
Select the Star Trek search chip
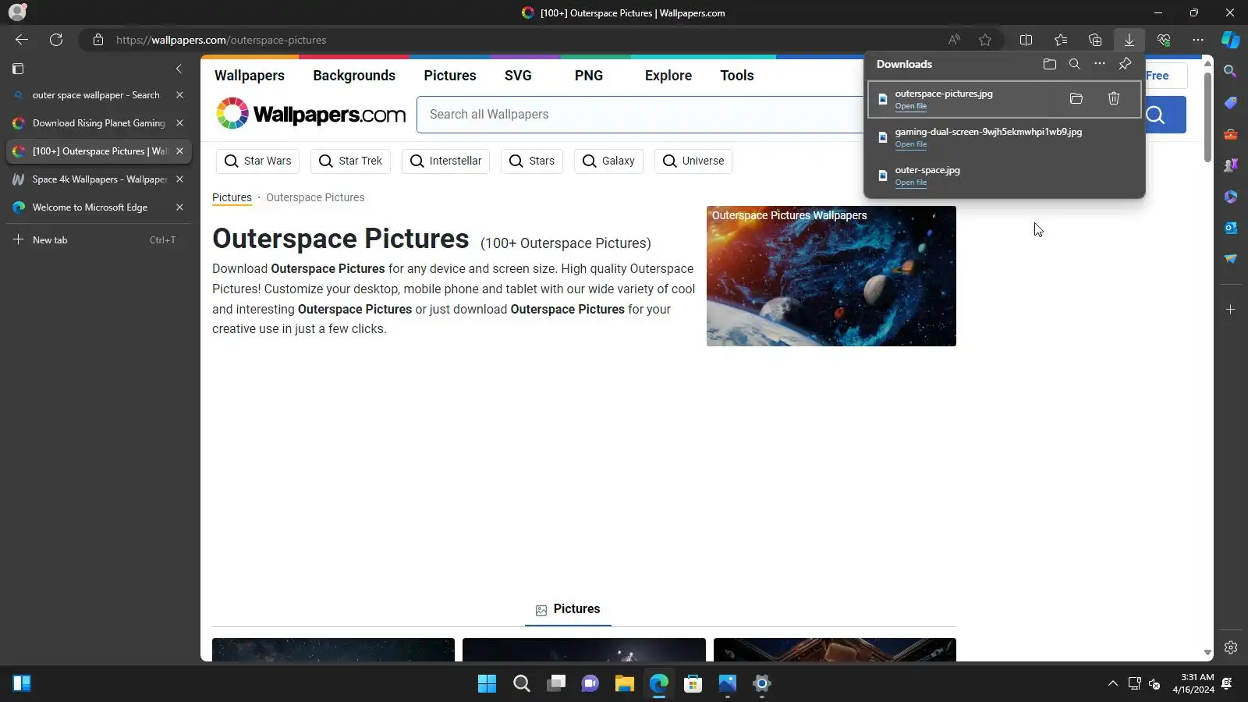pyautogui.click(x=352, y=161)
